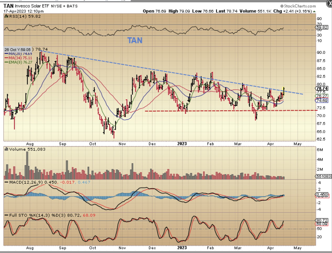Viewport: 332px width, 253px height.
Task: Click the 'Volume 551.1K' header value
Action: pos(255,11)
